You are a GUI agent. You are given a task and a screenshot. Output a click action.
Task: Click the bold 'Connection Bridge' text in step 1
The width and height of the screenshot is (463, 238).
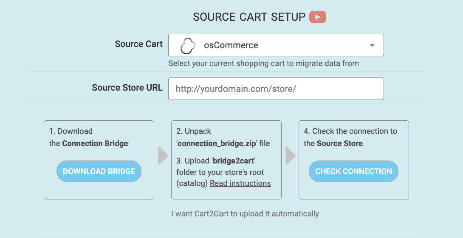pyautogui.click(x=95, y=144)
